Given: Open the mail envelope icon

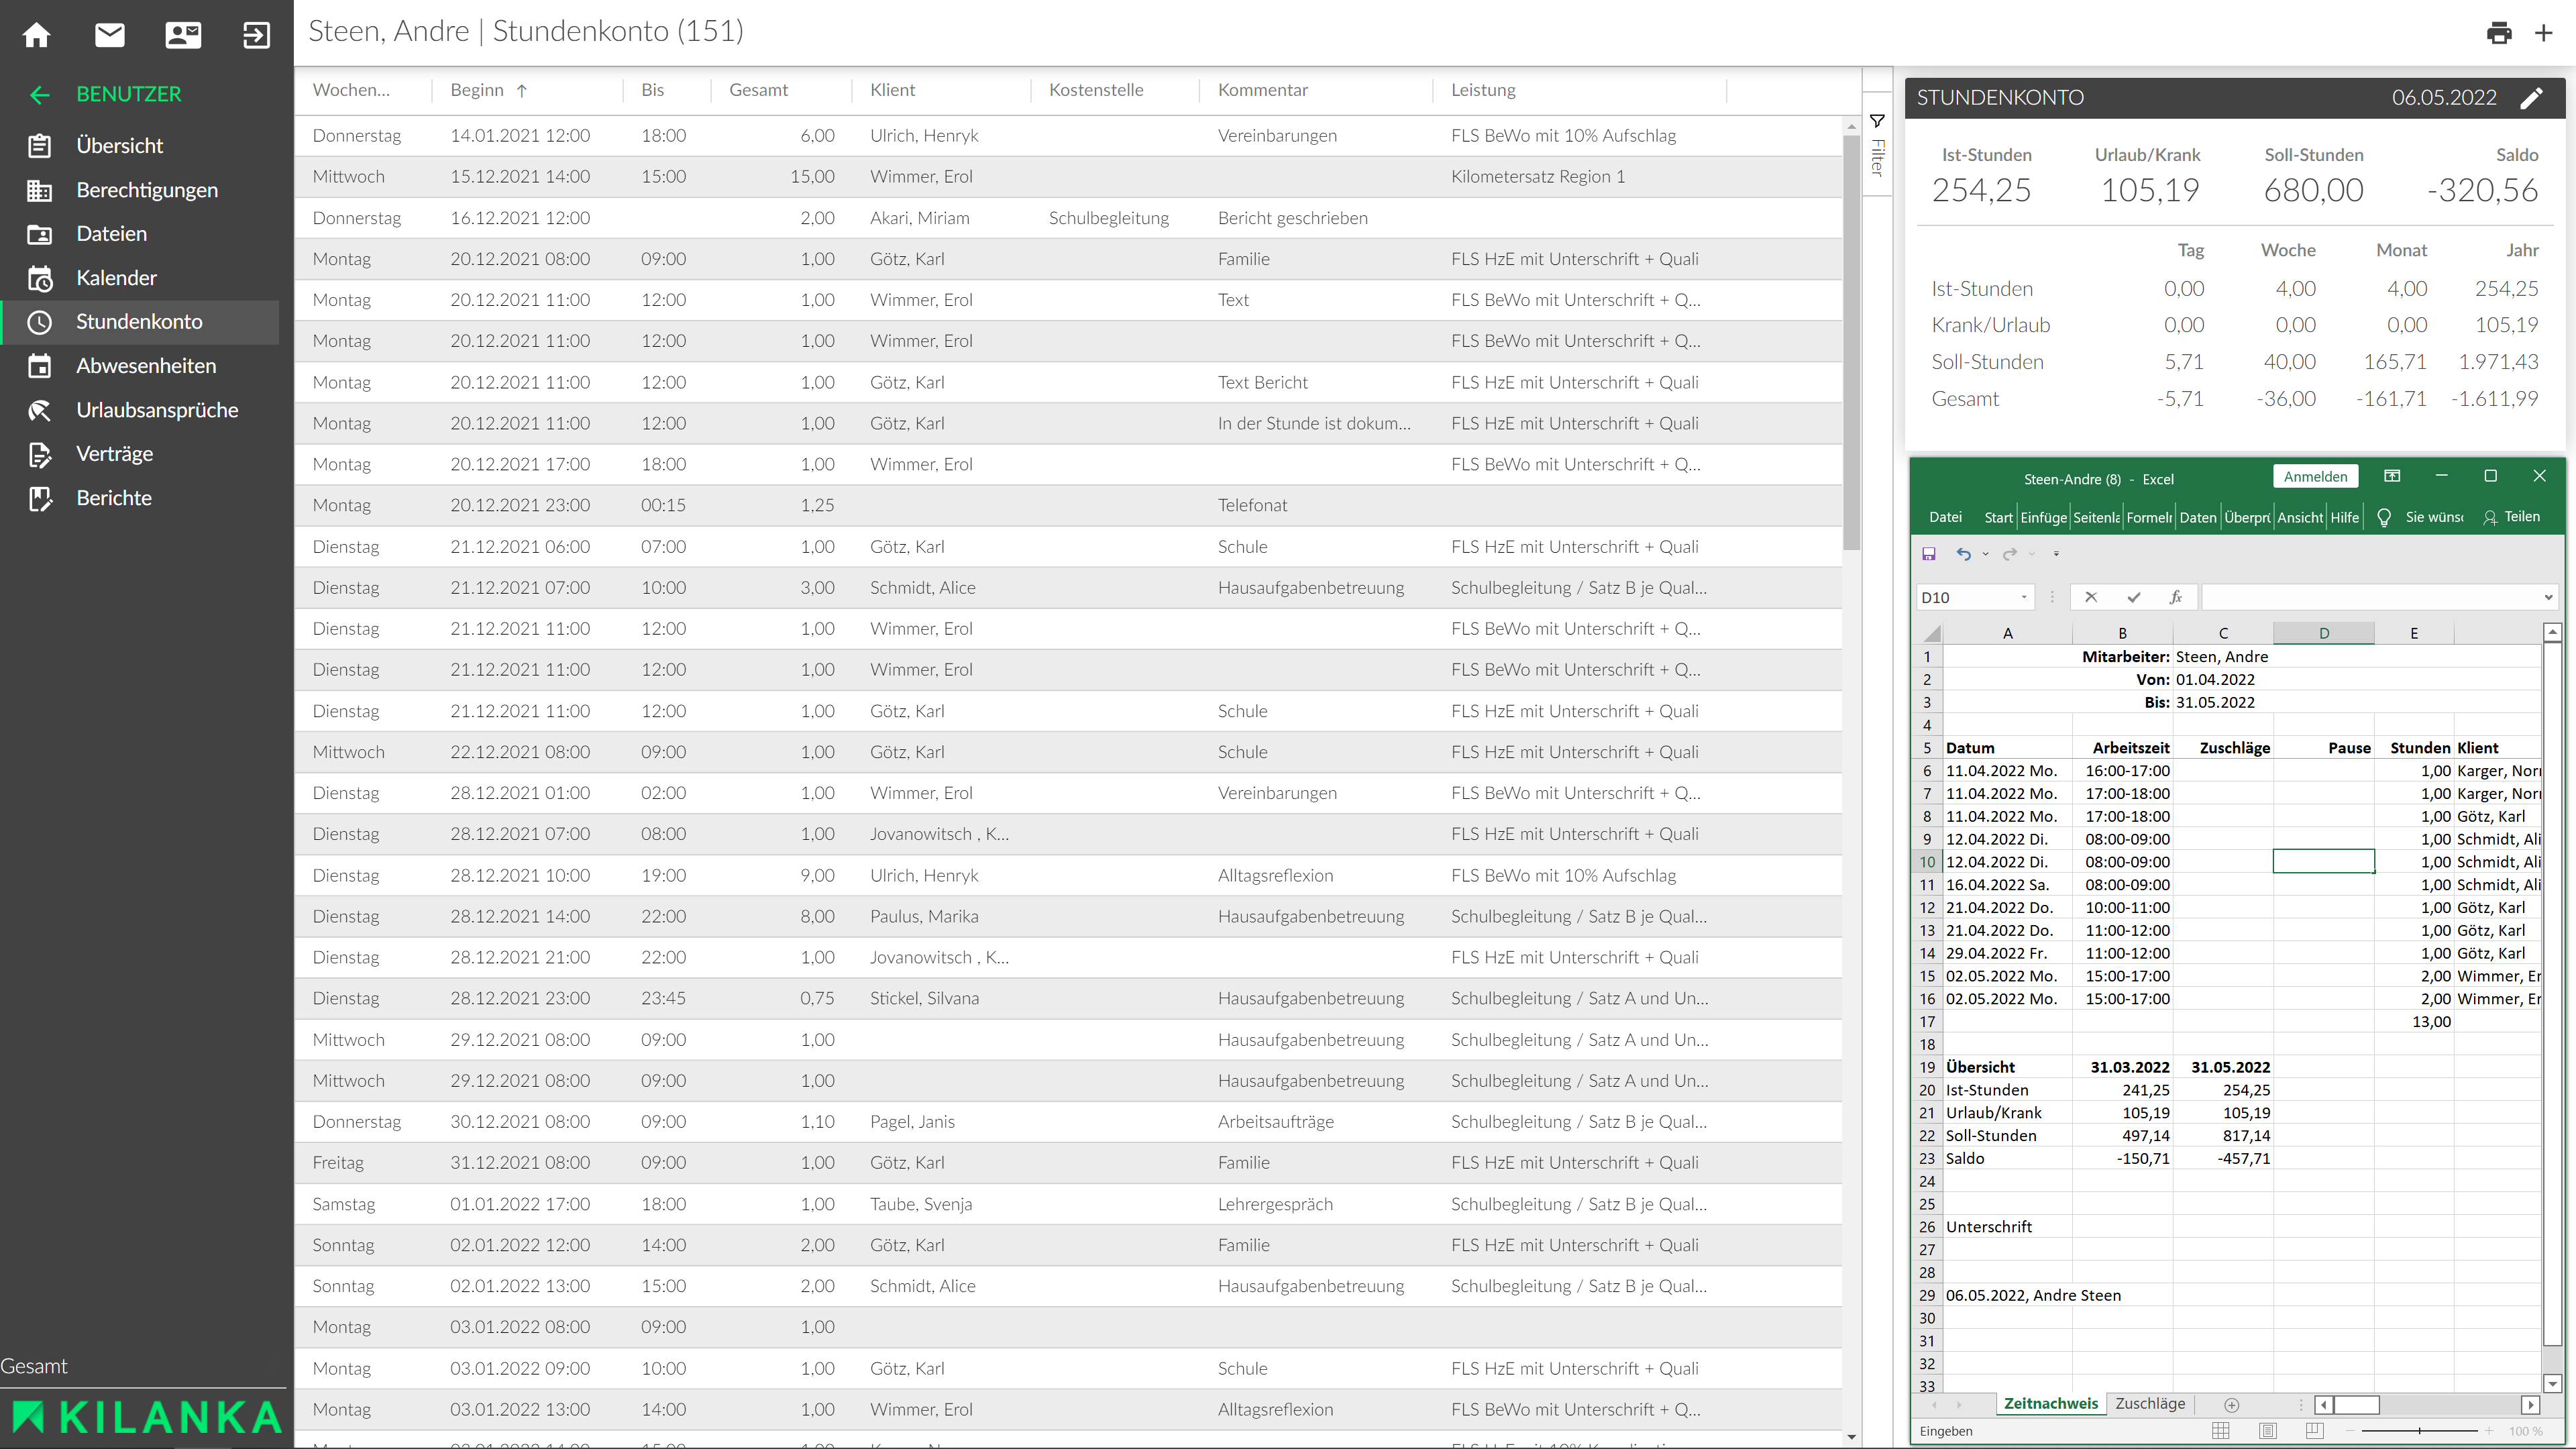Looking at the screenshot, I should [110, 35].
